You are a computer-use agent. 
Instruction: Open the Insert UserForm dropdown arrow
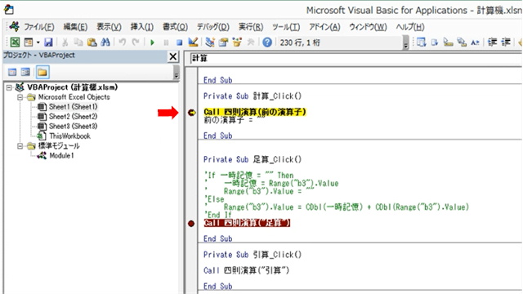38,42
